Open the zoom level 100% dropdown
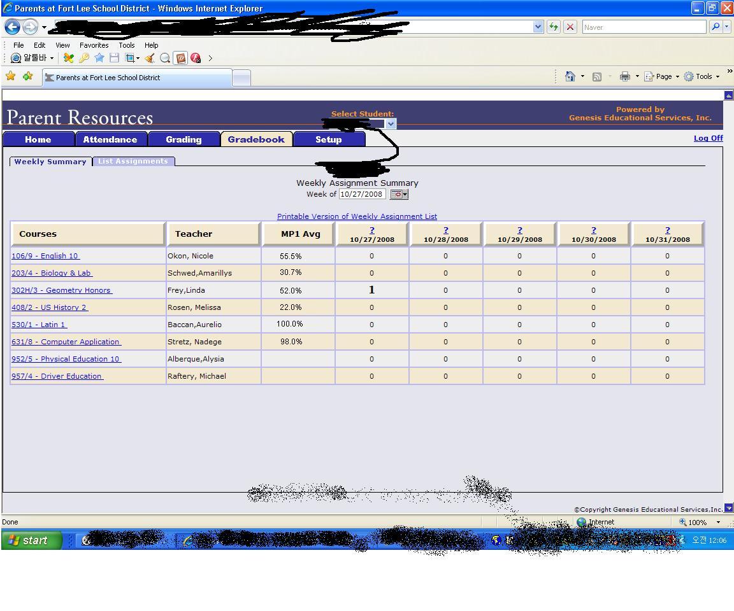The width and height of the screenshot is (734, 611). click(718, 523)
